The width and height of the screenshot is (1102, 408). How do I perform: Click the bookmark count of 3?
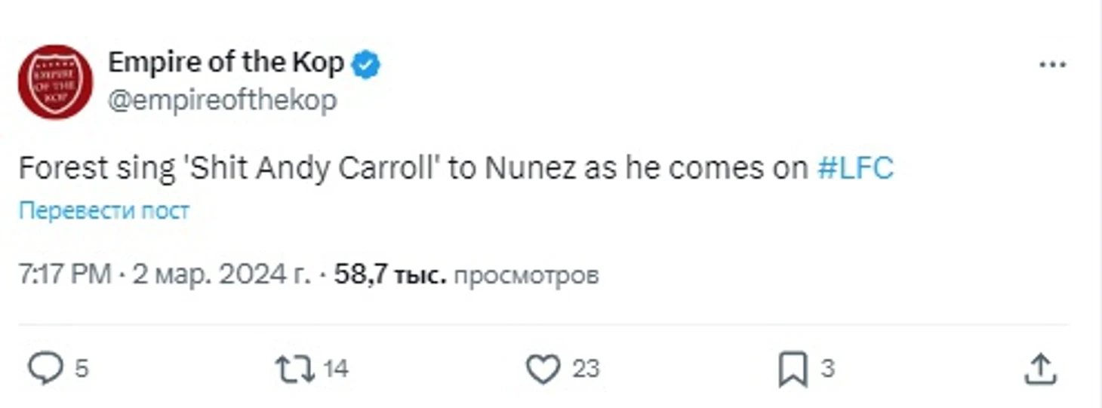(x=827, y=369)
